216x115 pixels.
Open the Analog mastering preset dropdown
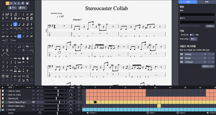(195, 54)
